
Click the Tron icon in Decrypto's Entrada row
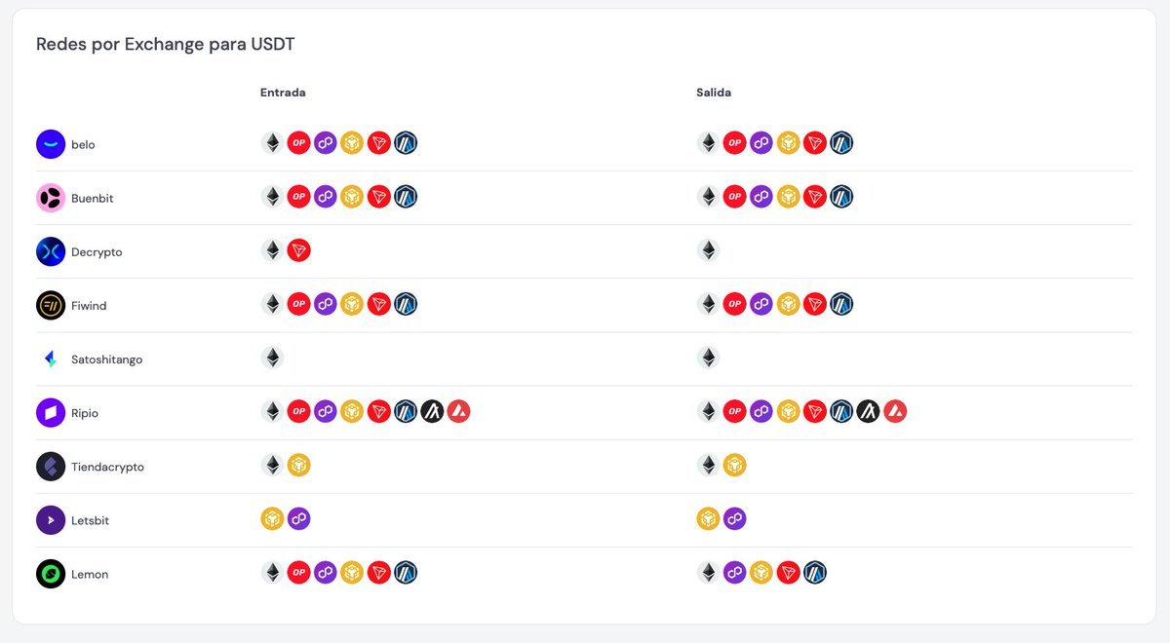coord(298,250)
